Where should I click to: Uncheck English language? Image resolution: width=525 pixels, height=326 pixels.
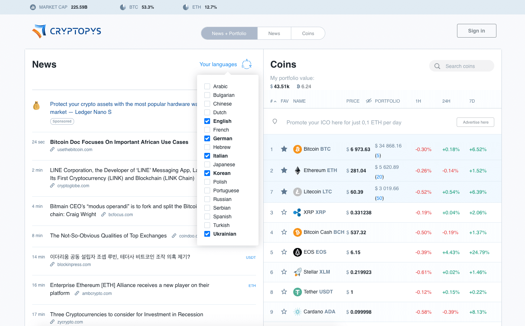(x=207, y=121)
